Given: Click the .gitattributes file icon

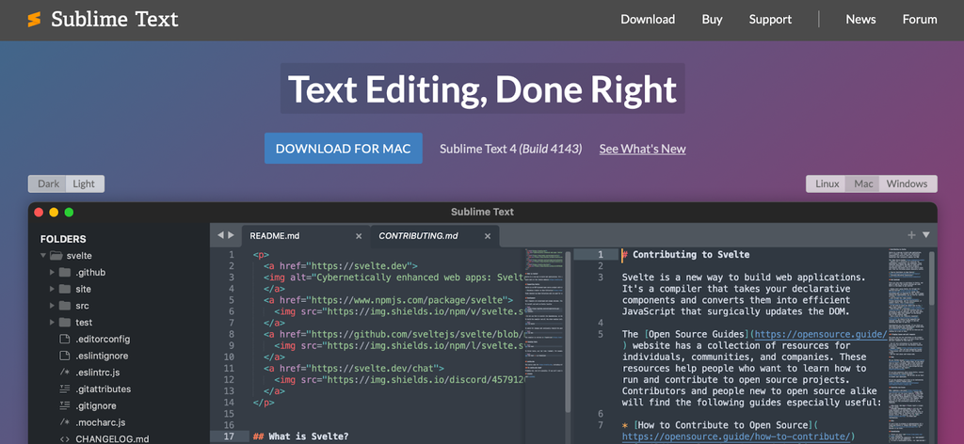Looking at the screenshot, I should point(65,388).
